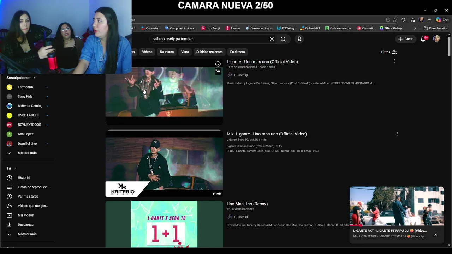The width and height of the screenshot is (452, 254).
Task: Open Otros favoritos folder
Action: point(436,28)
